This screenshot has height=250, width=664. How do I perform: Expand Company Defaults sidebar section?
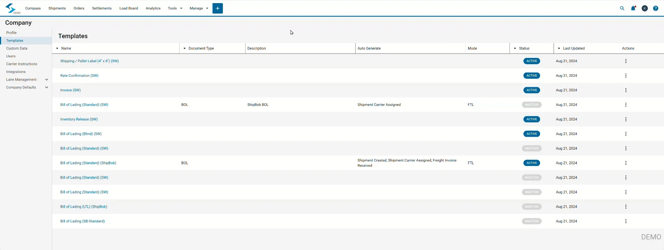click(x=47, y=87)
